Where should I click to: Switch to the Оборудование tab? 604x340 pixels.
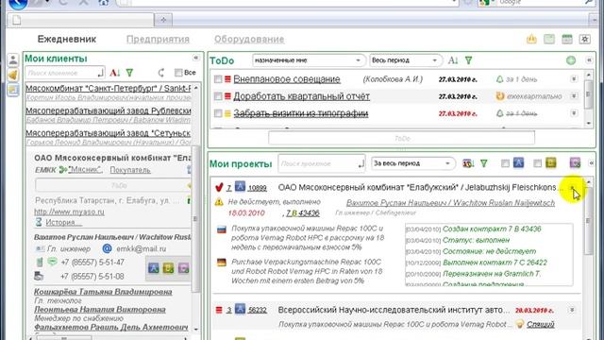click(x=249, y=40)
